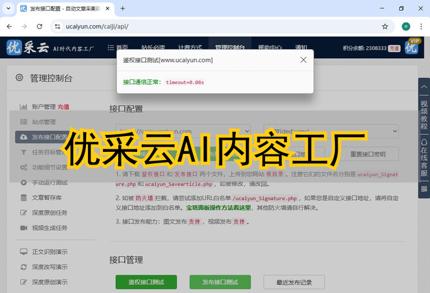The width and height of the screenshot is (430, 293).
Task: Click the VIP avatar badge
Action: click(414, 47)
